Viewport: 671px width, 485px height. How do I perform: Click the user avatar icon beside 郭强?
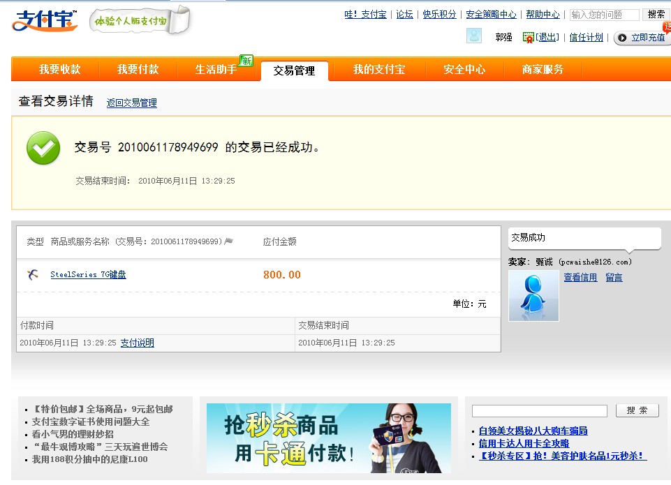click(x=473, y=36)
